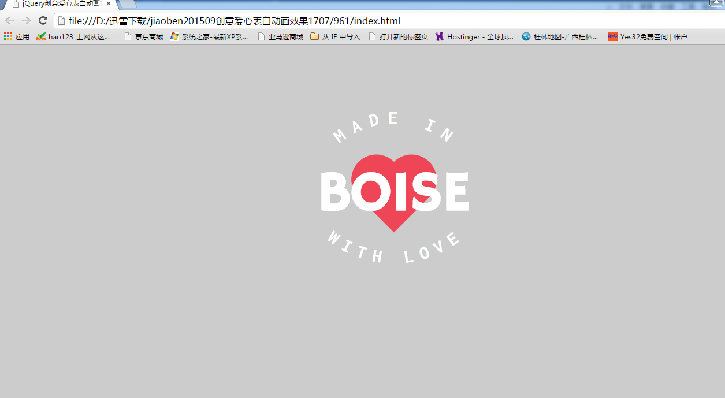Focus the address bar showing index.html
This screenshot has width=725, height=398.
coord(389,21)
